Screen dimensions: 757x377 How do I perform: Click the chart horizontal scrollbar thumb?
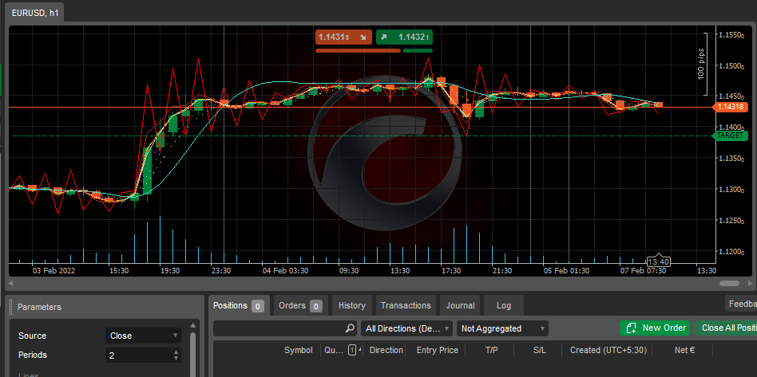[729, 284]
